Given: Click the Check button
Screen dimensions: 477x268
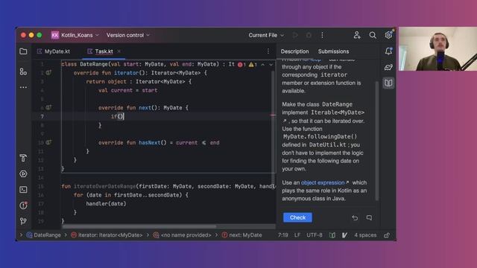Looking at the screenshot, I should click(x=297, y=217).
